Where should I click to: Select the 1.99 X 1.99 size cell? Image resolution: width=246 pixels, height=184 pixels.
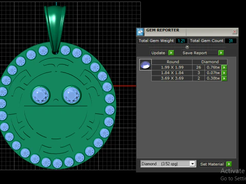172,67
